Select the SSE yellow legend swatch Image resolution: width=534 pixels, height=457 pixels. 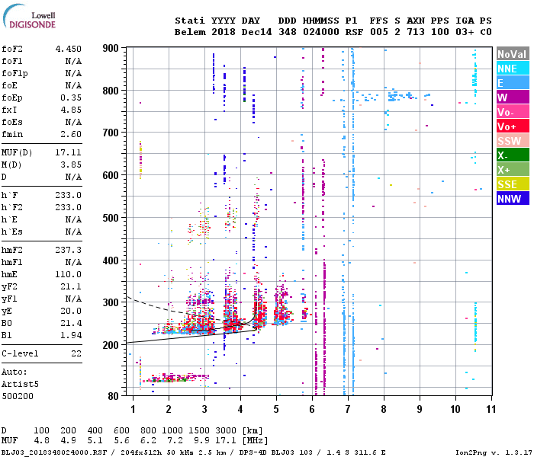tap(513, 184)
